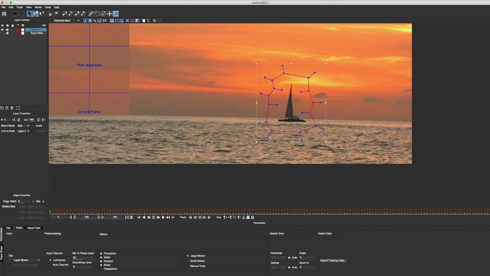The width and height of the screenshot is (490, 276).
Task: Open the Tools menu
Action: (47, 7)
